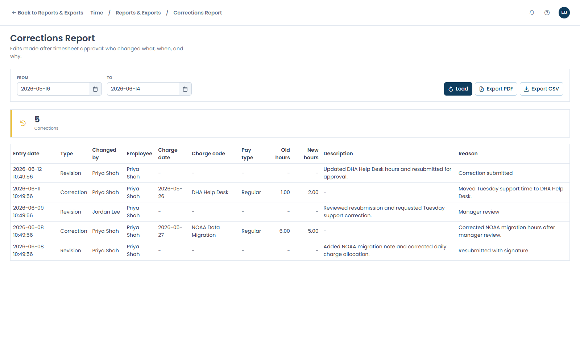Click new hours value 5.00

pos(313,231)
